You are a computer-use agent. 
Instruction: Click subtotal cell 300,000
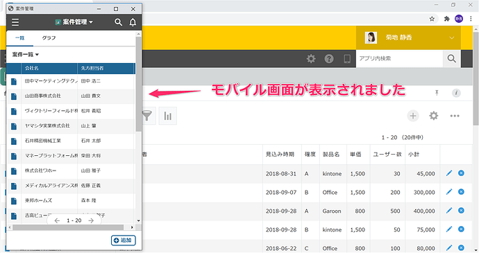click(x=424, y=193)
